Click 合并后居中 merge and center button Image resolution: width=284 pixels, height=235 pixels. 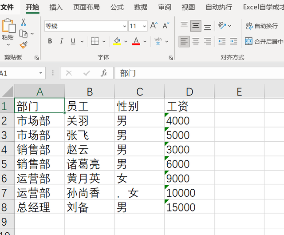click(x=264, y=41)
